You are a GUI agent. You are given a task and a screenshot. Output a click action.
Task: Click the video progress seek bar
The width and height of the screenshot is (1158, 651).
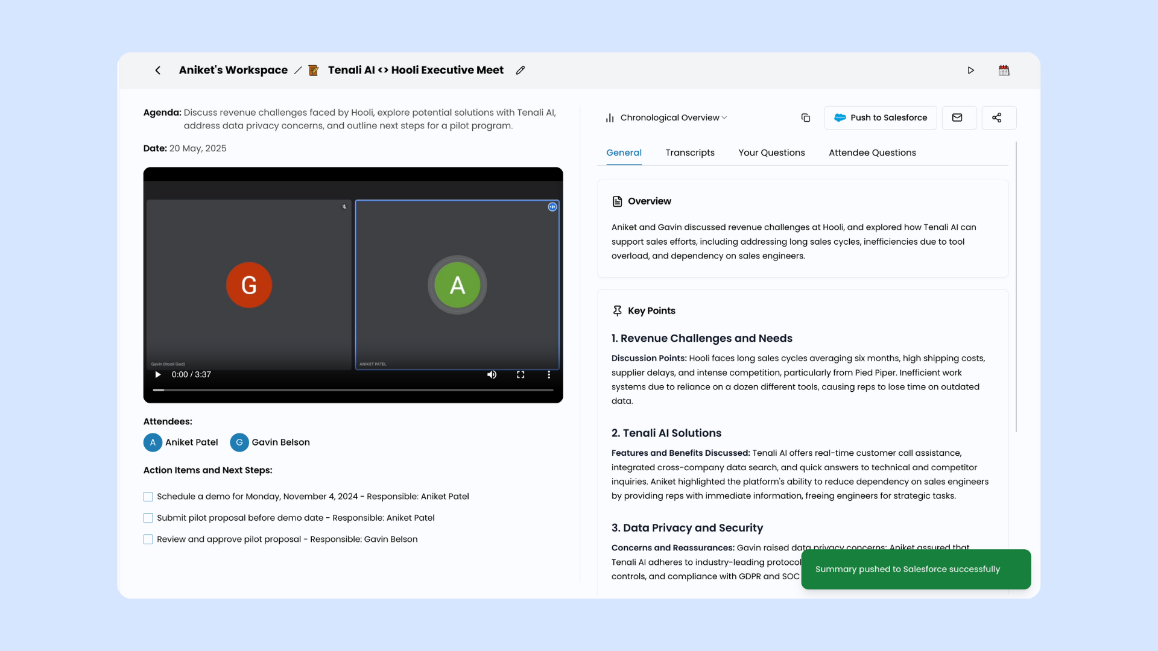click(353, 390)
